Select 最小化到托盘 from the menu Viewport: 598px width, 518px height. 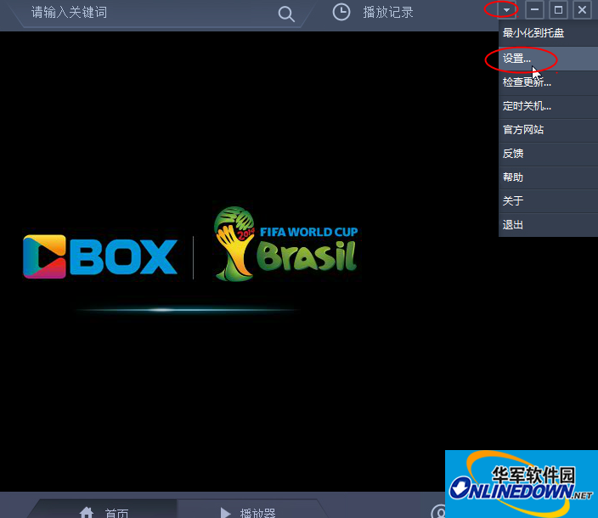(x=533, y=33)
